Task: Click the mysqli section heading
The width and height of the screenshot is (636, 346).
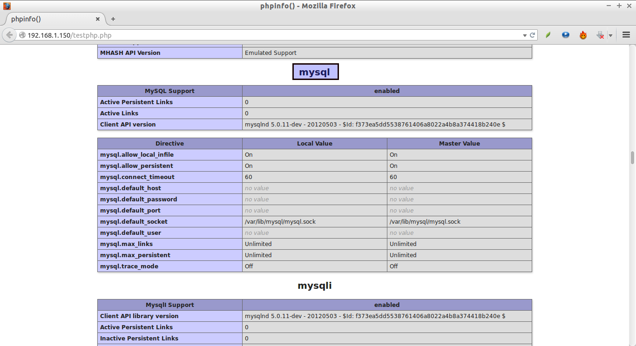Action: pos(315,286)
